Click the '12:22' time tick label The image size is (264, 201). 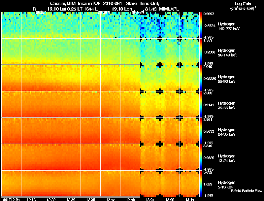pyautogui.click(x=51, y=199)
